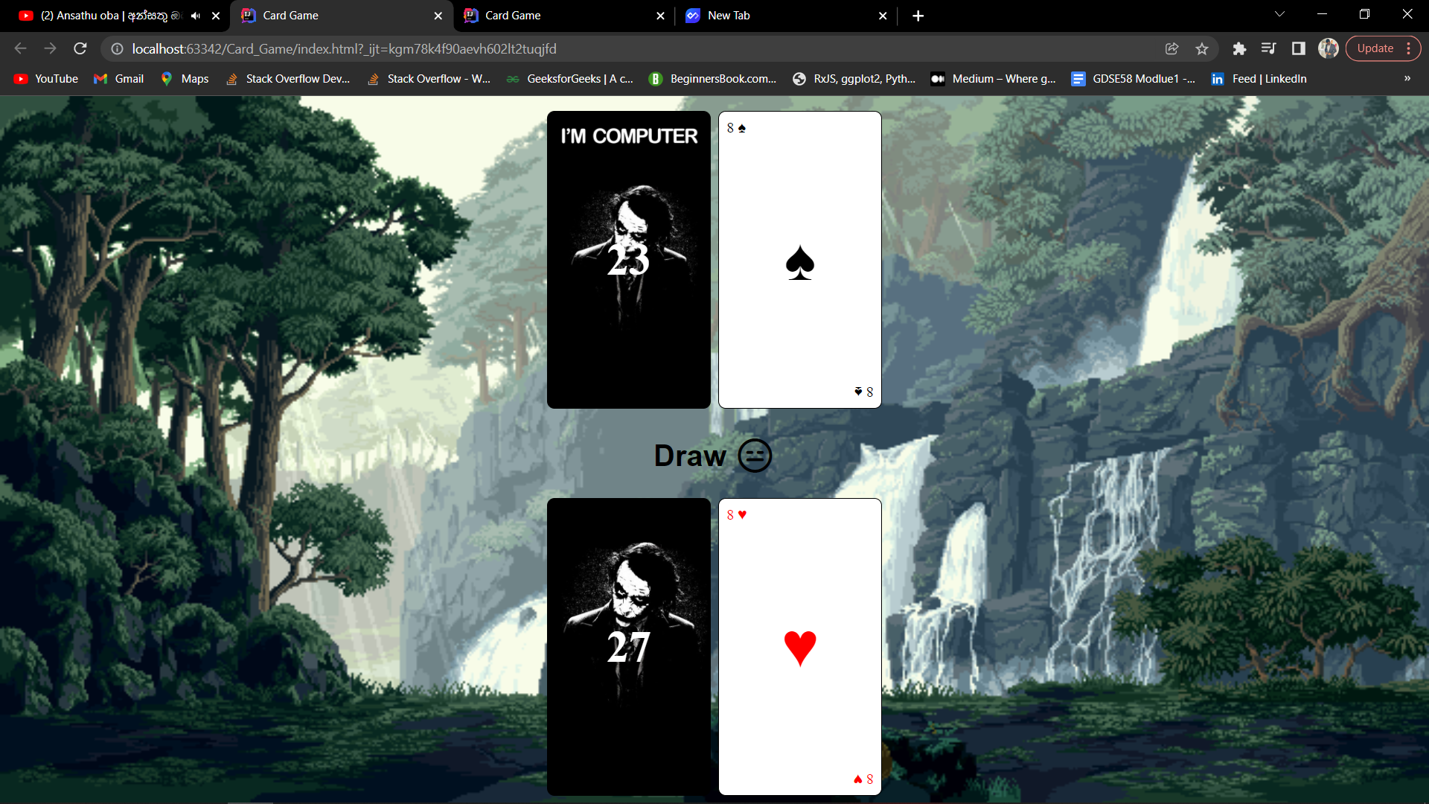This screenshot has height=804, width=1429.
Task: Open the RxJS, ggplot2 bookmark
Action: pos(854,79)
